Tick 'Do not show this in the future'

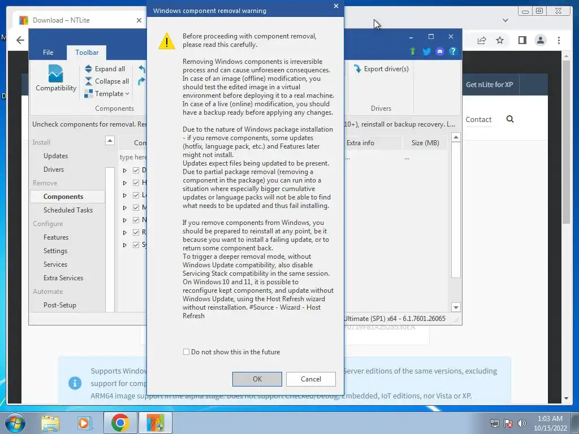[x=186, y=352]
